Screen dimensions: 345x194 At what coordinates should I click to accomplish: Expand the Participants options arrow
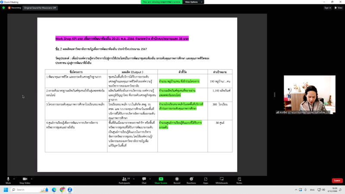[x=133, y=178]
